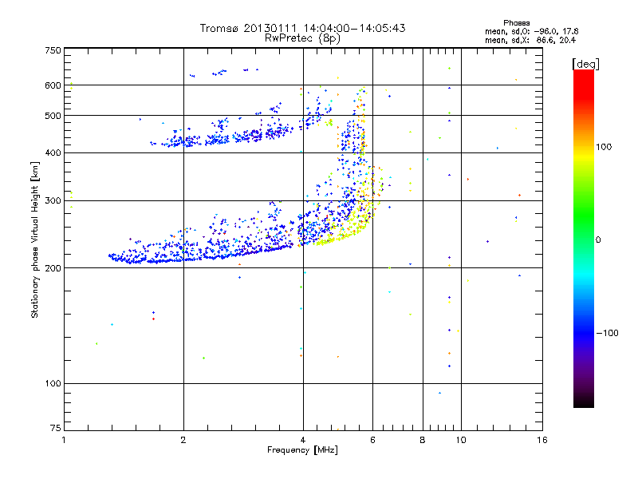Click the colorbar tick label '100'
Image resolution: width=638 pixels, height=479 pixels.
click(604, 147)
